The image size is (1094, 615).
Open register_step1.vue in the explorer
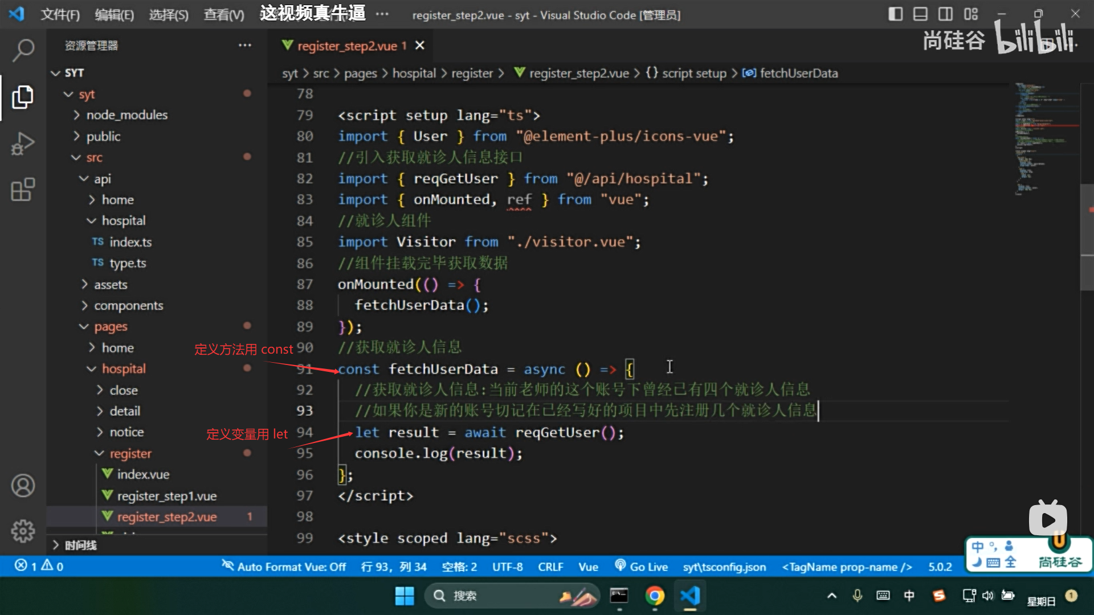pyautogui.click(x=166, y=496)
